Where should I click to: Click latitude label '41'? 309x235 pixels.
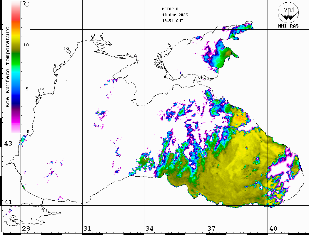click(x=8, y=202)
